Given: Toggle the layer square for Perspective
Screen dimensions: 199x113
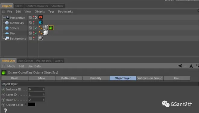Looking at the screenshot, I should tap(30, 17).
